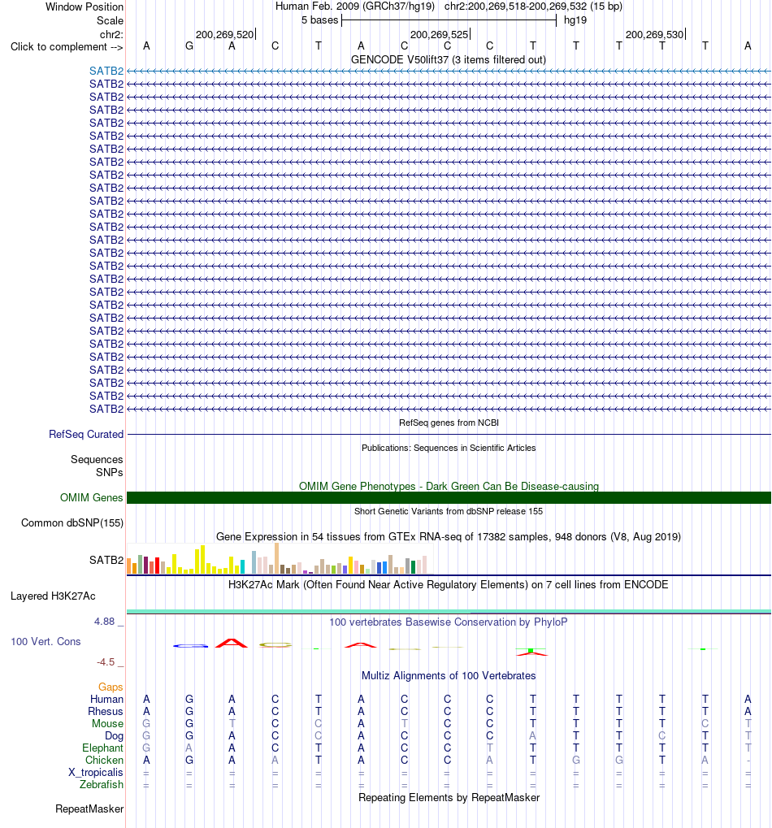Click base G in the reference sequence row
The width and height of the screenshot is (772, 828).
tap(189, 46)
